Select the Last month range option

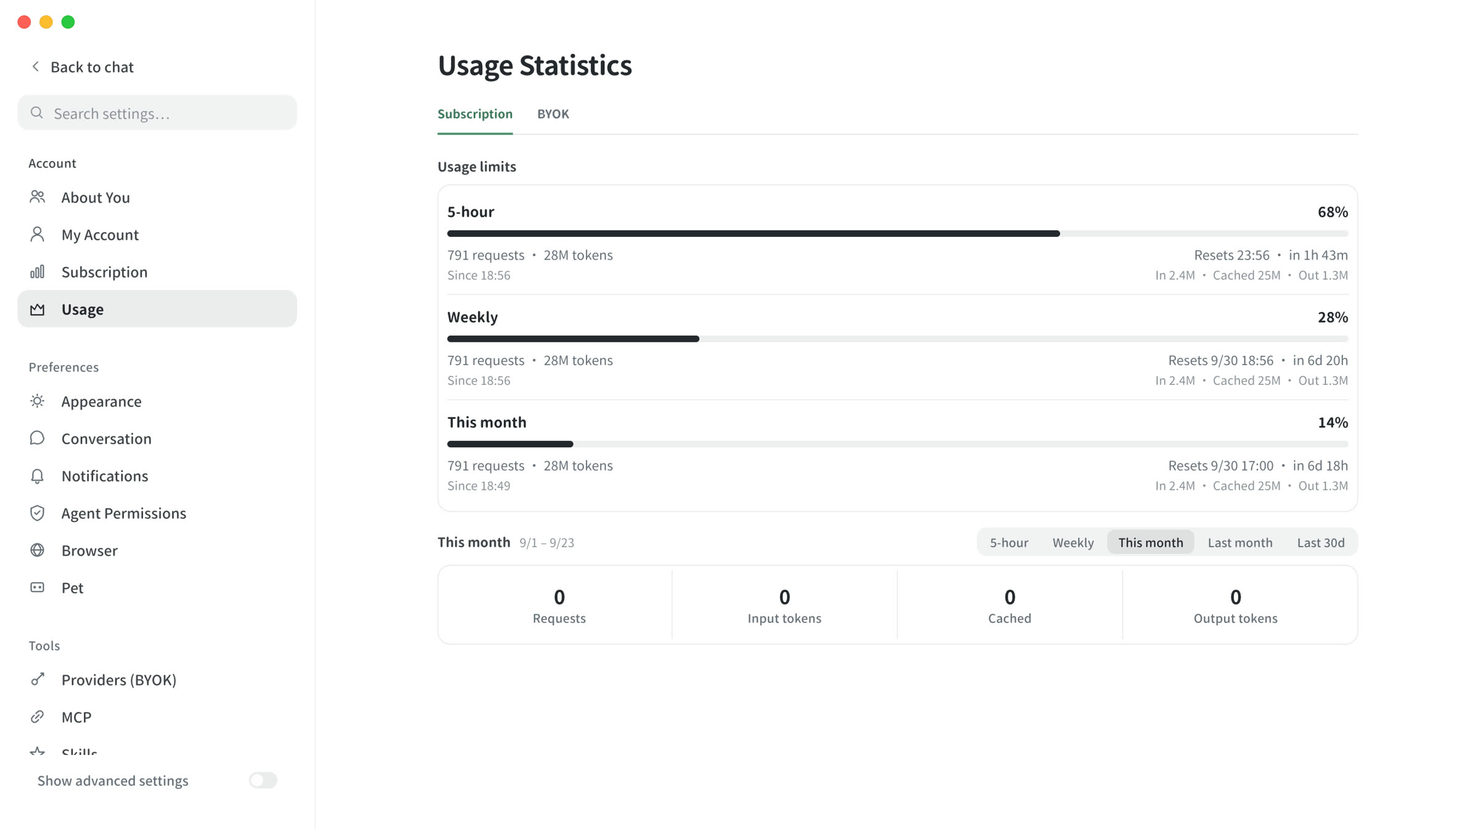pos(1239,542)
